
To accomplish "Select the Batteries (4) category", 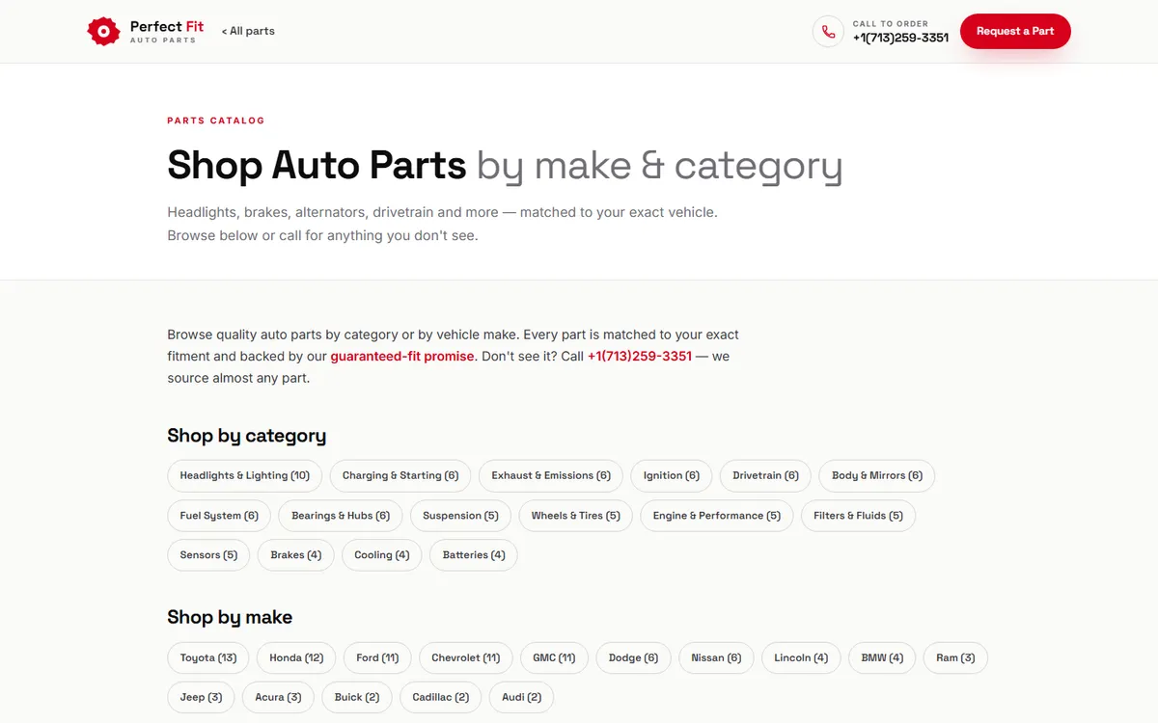I will (474, 555).
